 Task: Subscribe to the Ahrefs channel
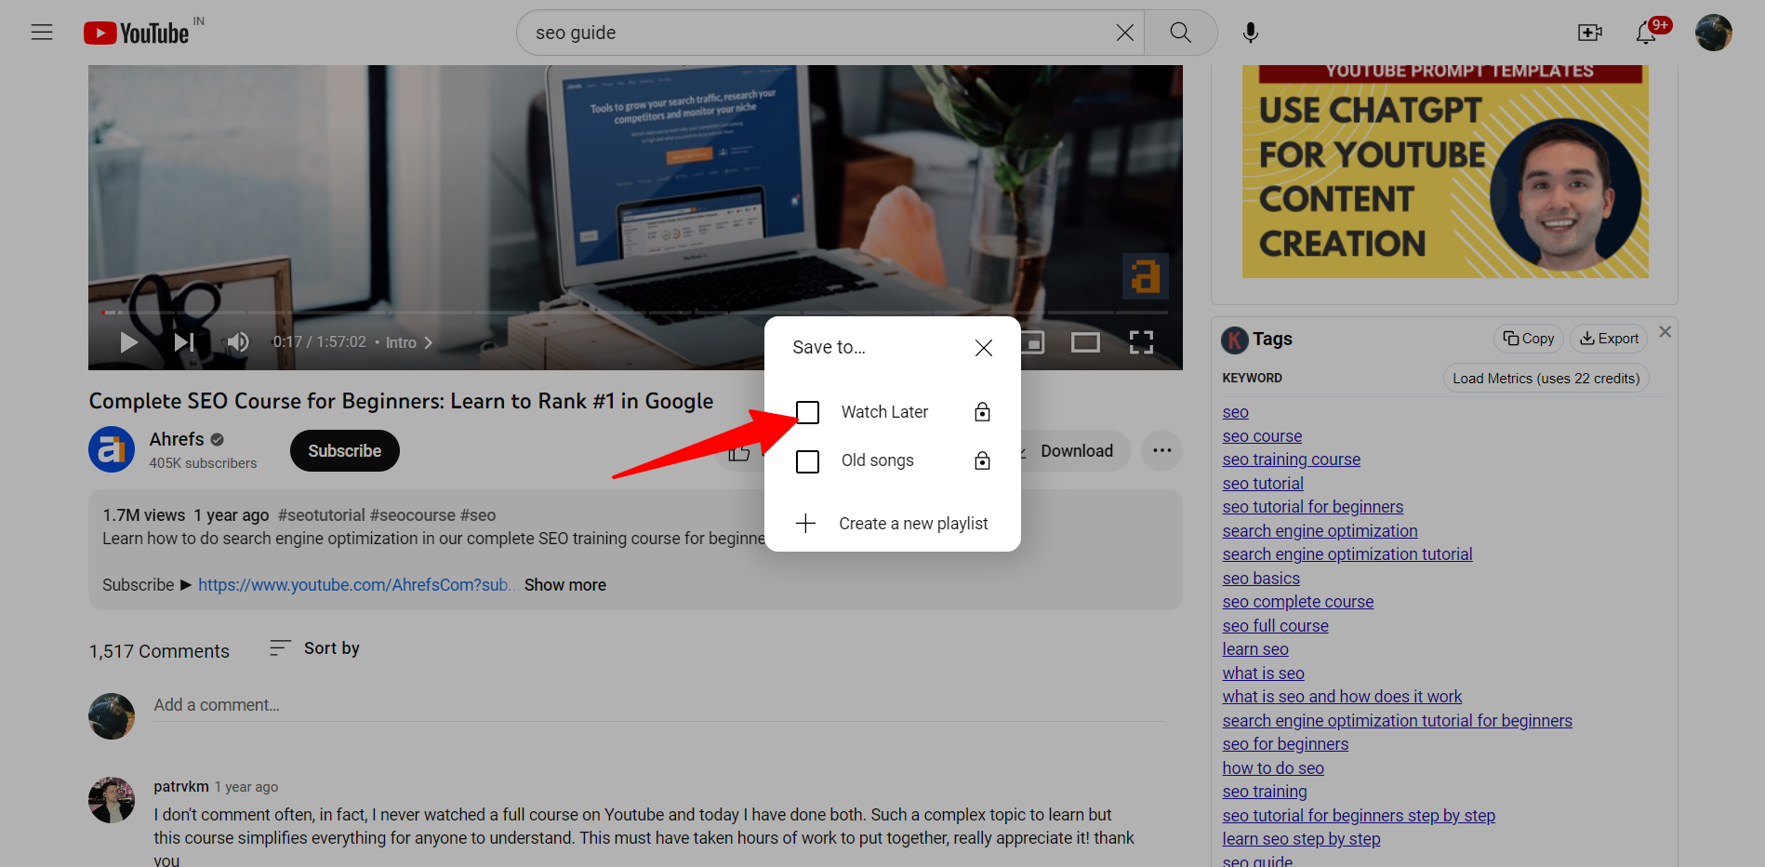click(x=344, y=451)
